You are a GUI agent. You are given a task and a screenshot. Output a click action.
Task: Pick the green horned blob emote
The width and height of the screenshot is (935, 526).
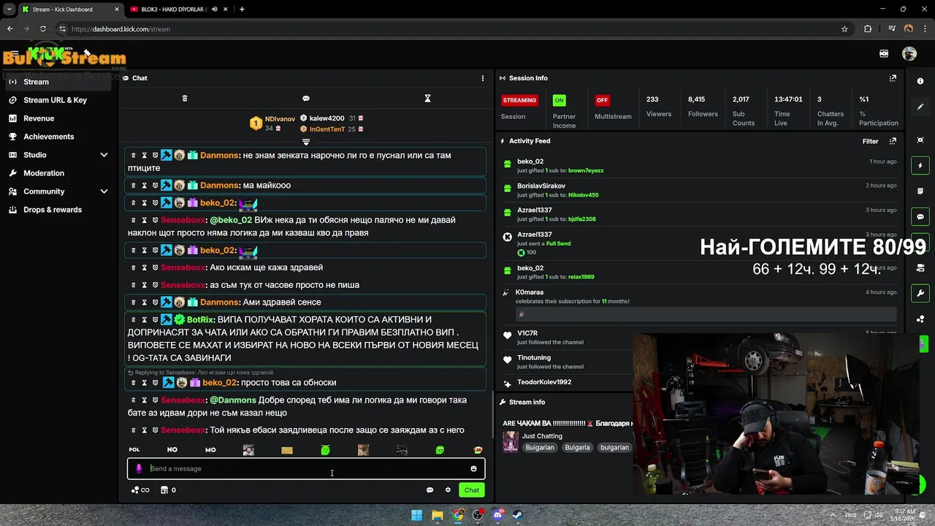[x=325, y=450]
